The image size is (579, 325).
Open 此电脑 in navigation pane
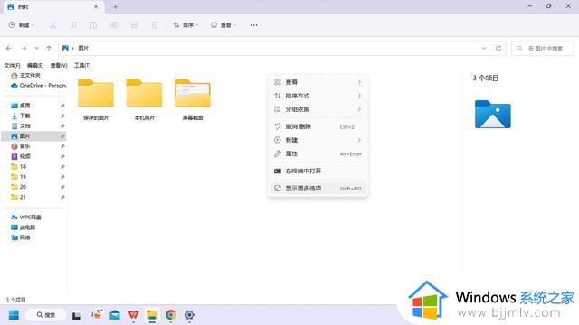(x=24, y=227)
